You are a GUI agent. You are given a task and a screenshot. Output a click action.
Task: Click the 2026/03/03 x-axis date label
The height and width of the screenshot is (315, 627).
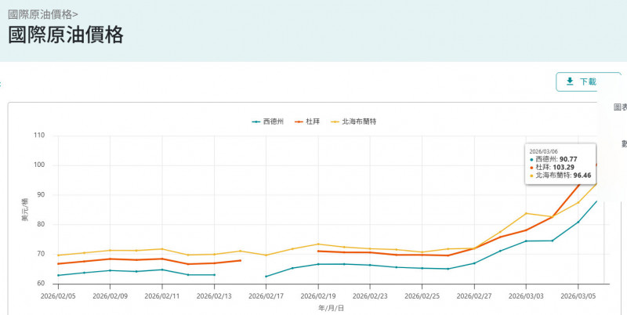click(526, 296)
